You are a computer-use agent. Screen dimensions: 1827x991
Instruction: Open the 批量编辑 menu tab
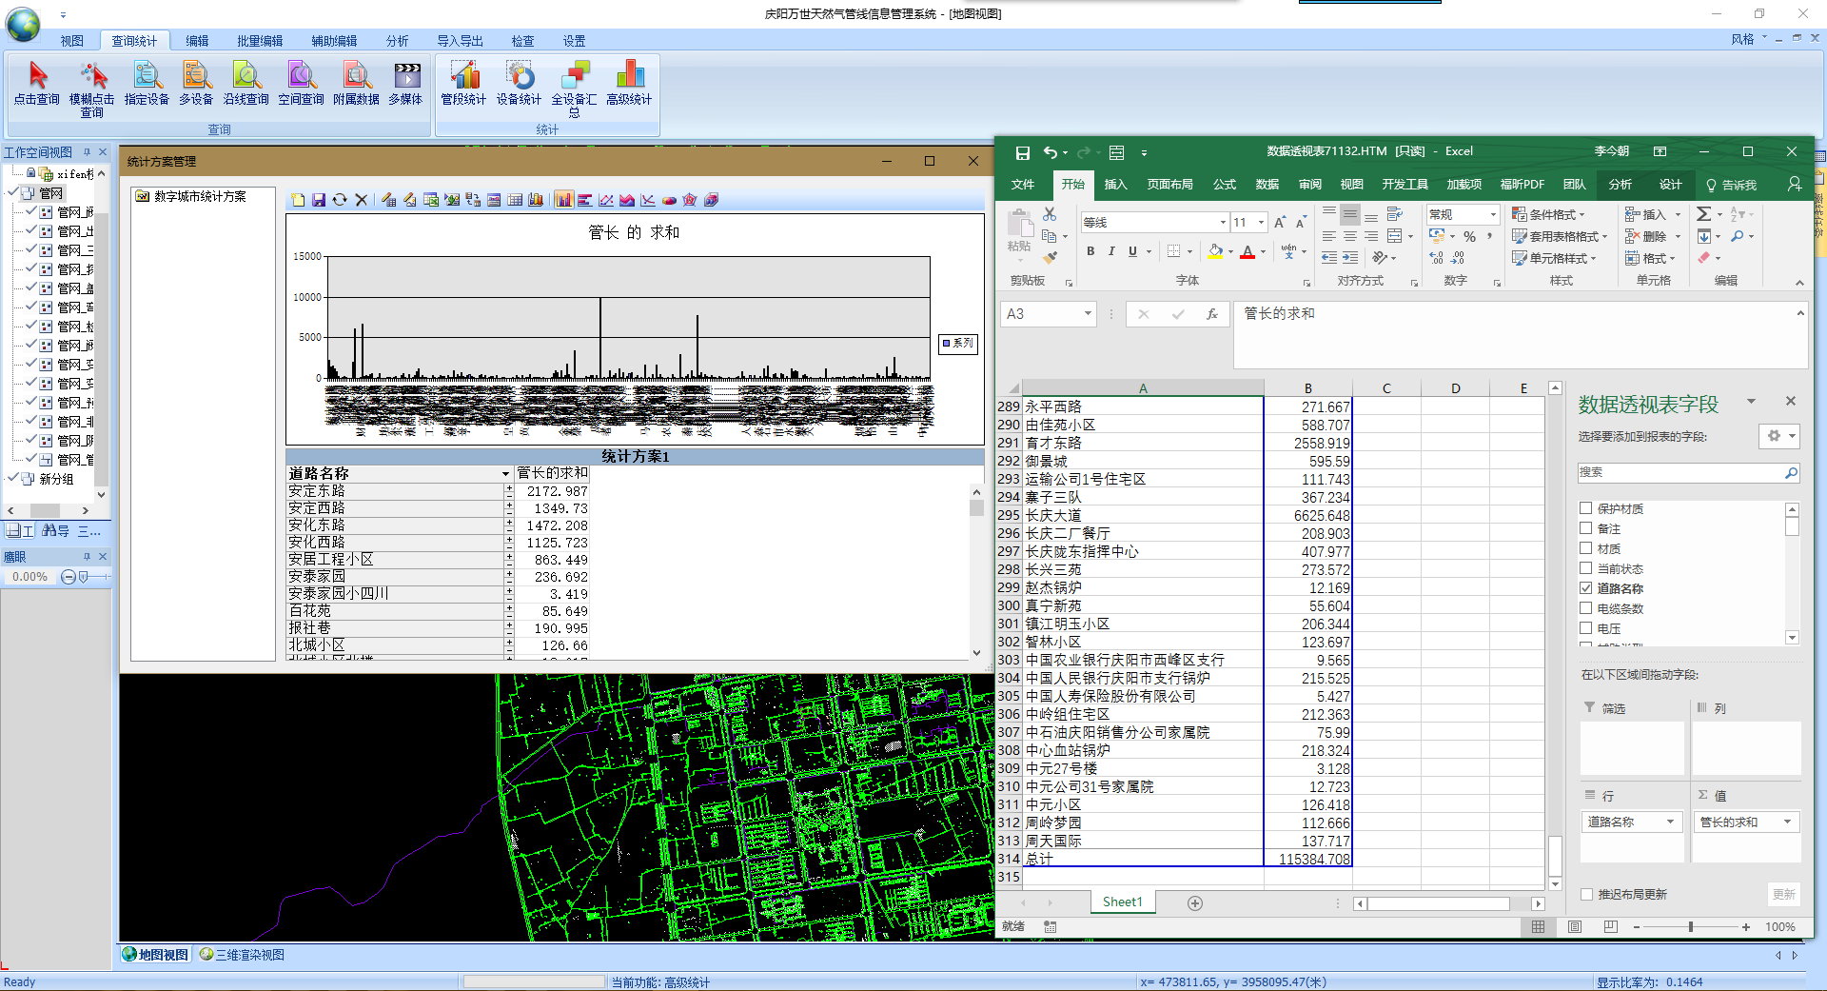pyautogui.click(x=260, y=41)
